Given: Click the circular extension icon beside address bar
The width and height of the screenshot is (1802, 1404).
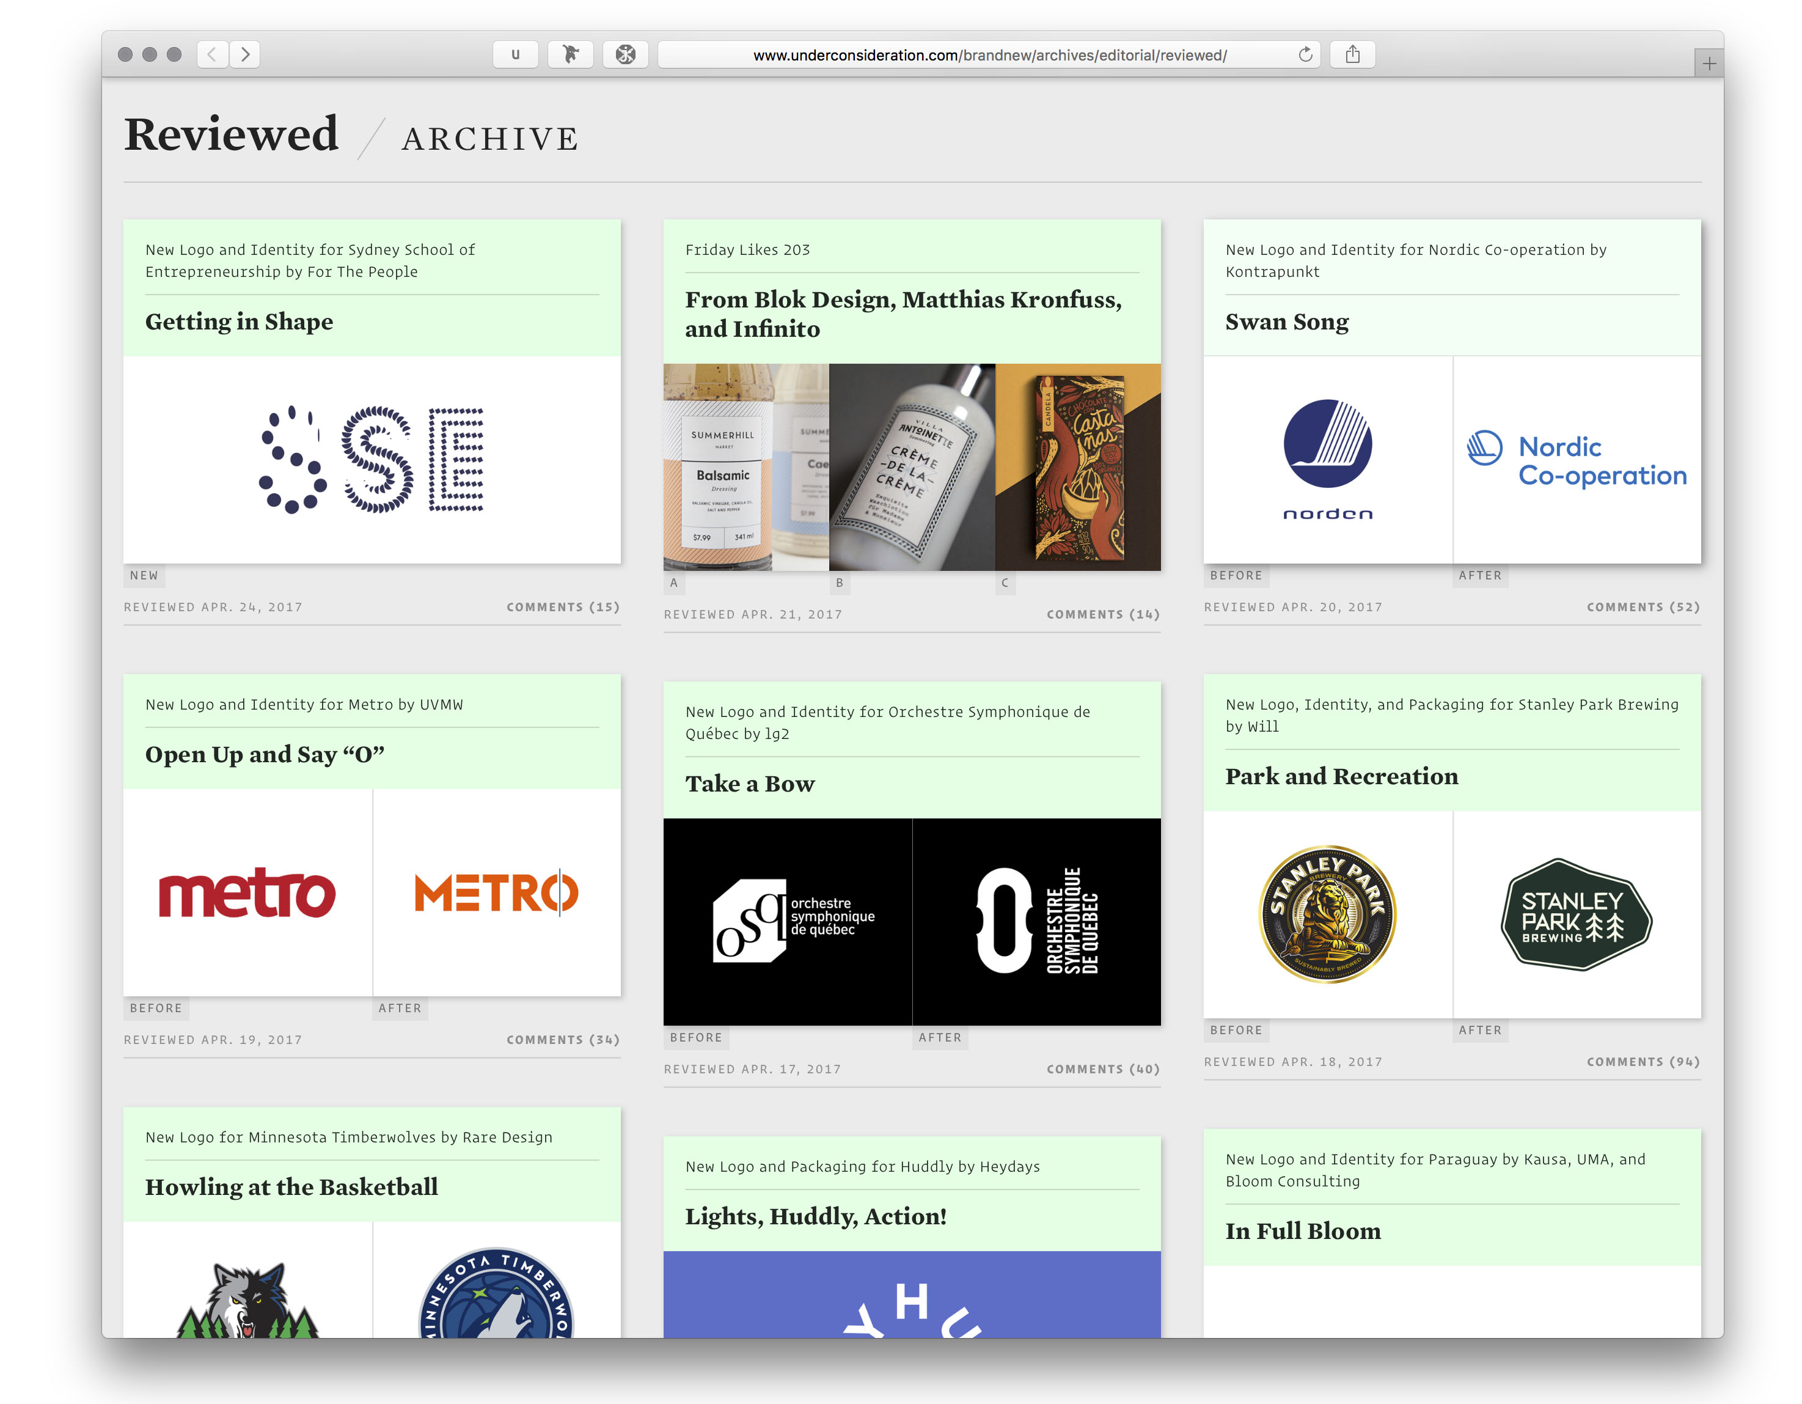Looking at the screenshot, I should 626,54.
